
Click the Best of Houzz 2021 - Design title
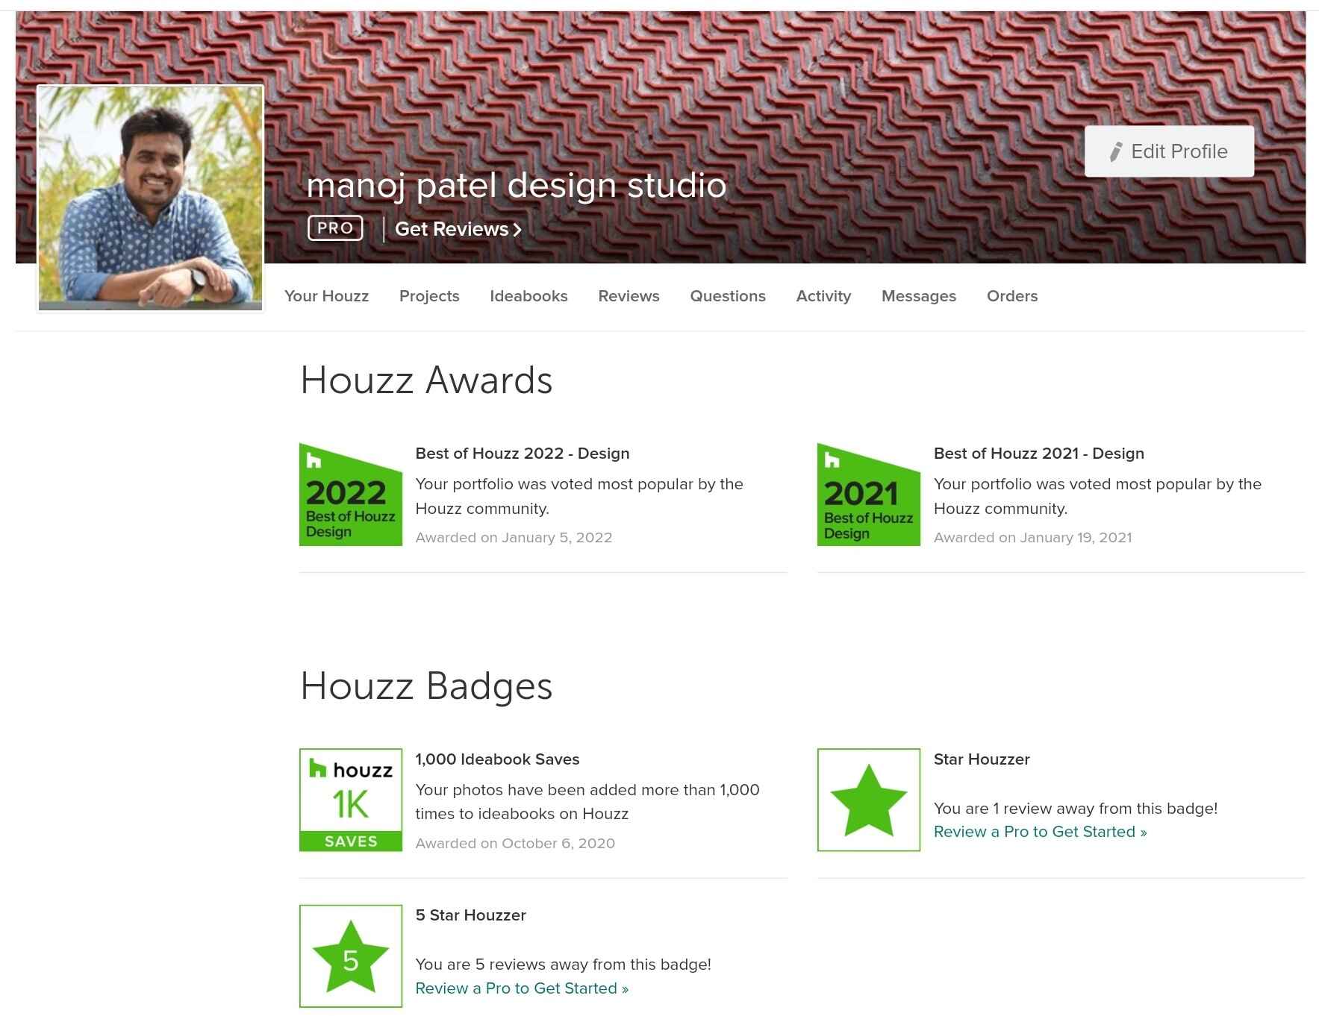(1039, 454)
